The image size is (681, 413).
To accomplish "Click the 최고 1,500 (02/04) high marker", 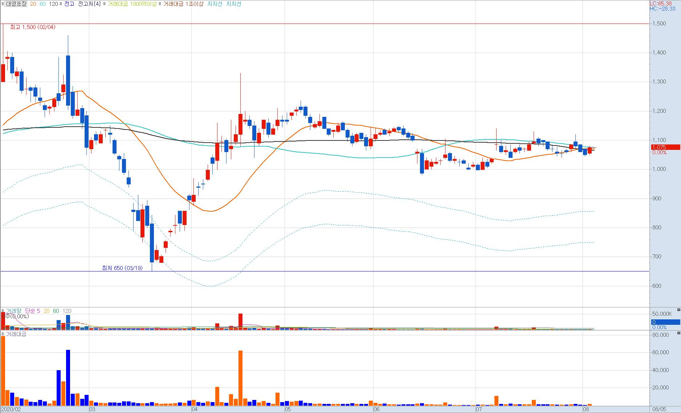I will click(x=33, y=27).
